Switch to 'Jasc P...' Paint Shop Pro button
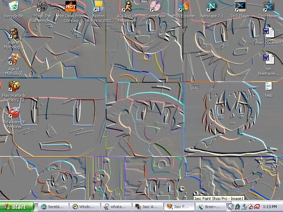This screenshot has height=212, width=283. click(x=179, y=207)
